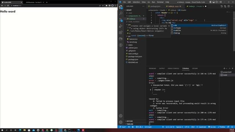Click the new terminal plus icon
The height and width of the screenshot is (132, 235).
[224, 69]
